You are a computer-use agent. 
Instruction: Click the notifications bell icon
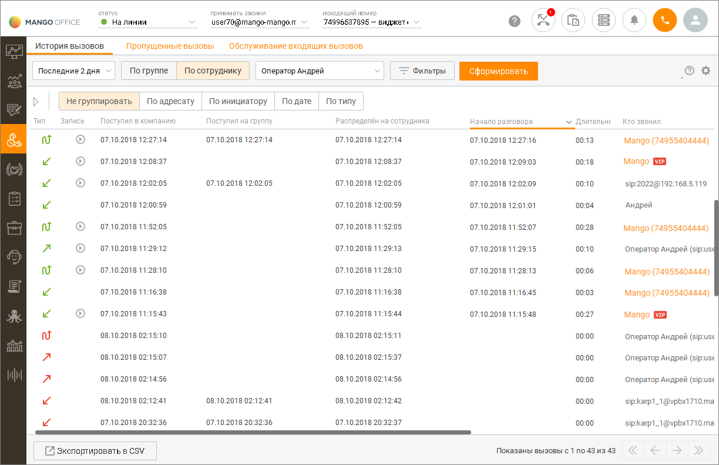tap(634, 21)
